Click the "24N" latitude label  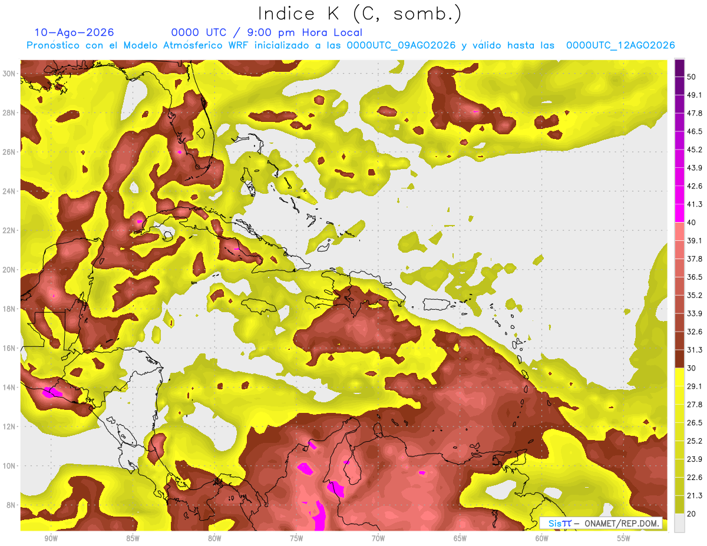point(9,191)
